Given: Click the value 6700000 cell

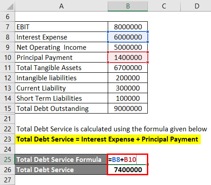Looking at the screenshot, I should [128, 67].
